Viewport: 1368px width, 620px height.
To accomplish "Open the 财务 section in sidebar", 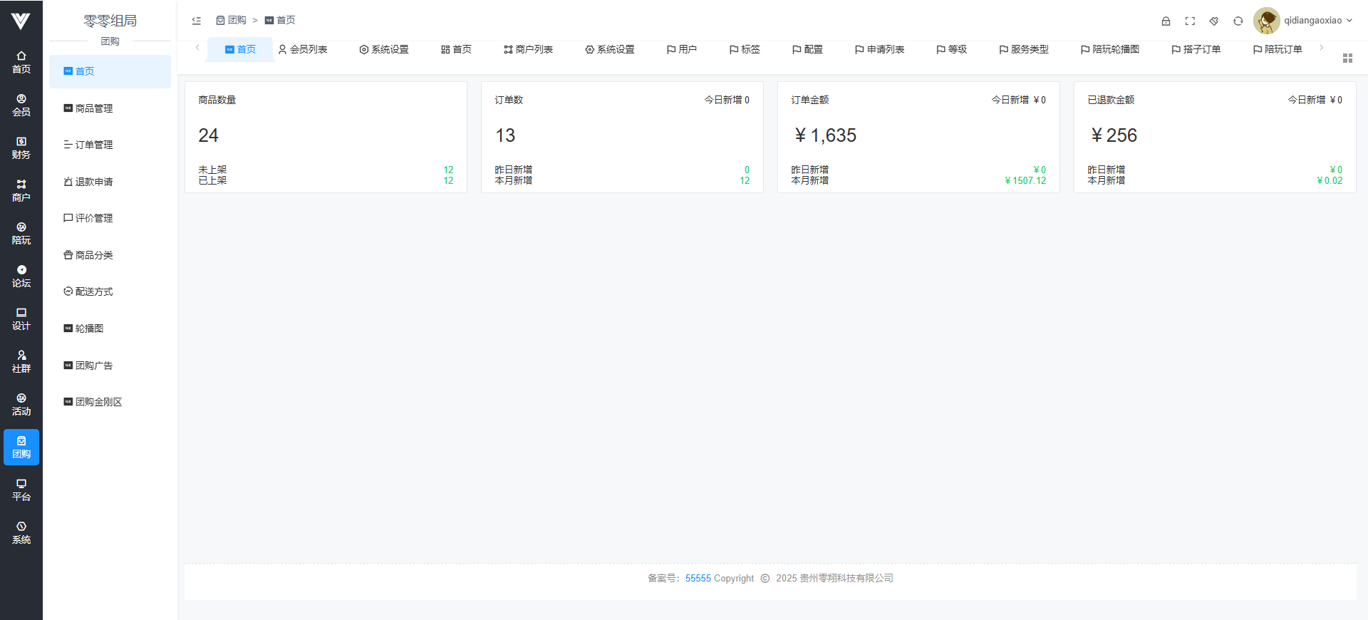I will click(x=21, y=148).
